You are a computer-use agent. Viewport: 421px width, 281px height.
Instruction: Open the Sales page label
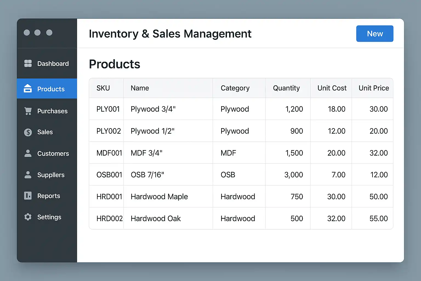45,132
